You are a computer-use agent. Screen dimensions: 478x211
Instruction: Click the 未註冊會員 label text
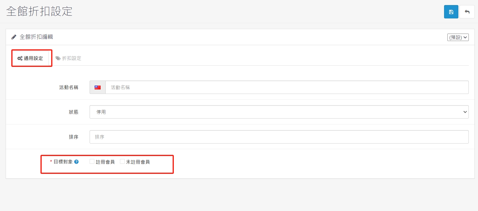[x=138, y=162]
